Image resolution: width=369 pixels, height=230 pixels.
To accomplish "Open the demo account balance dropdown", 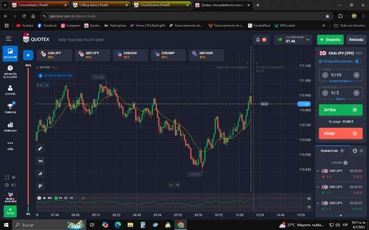I will coord(293,39).
